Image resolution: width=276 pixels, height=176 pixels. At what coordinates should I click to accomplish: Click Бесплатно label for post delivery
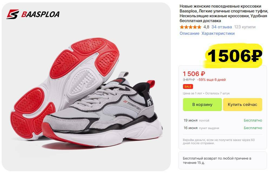coord(253,120)
